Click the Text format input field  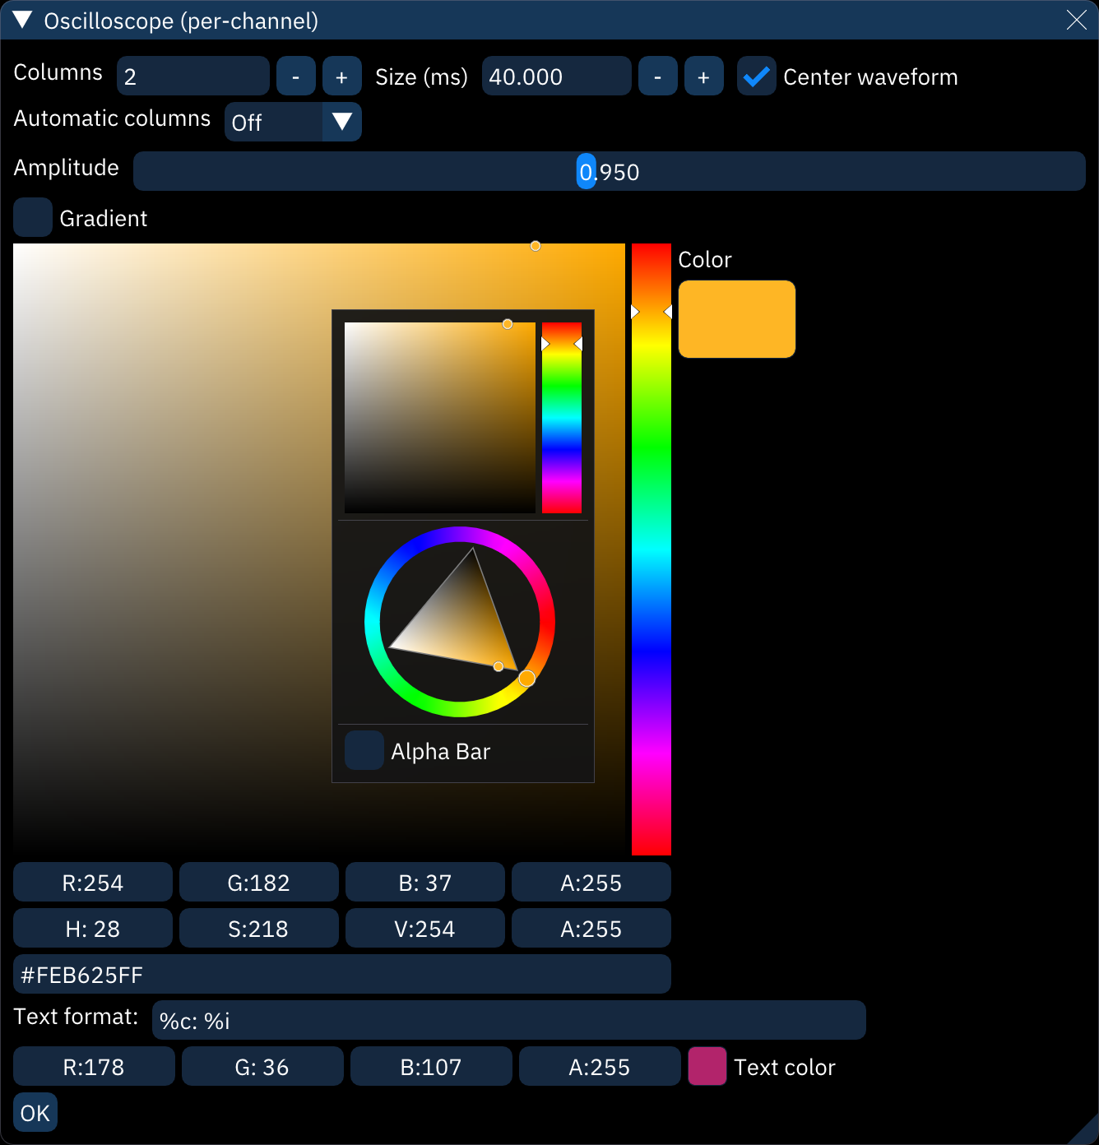(509, 1020)
